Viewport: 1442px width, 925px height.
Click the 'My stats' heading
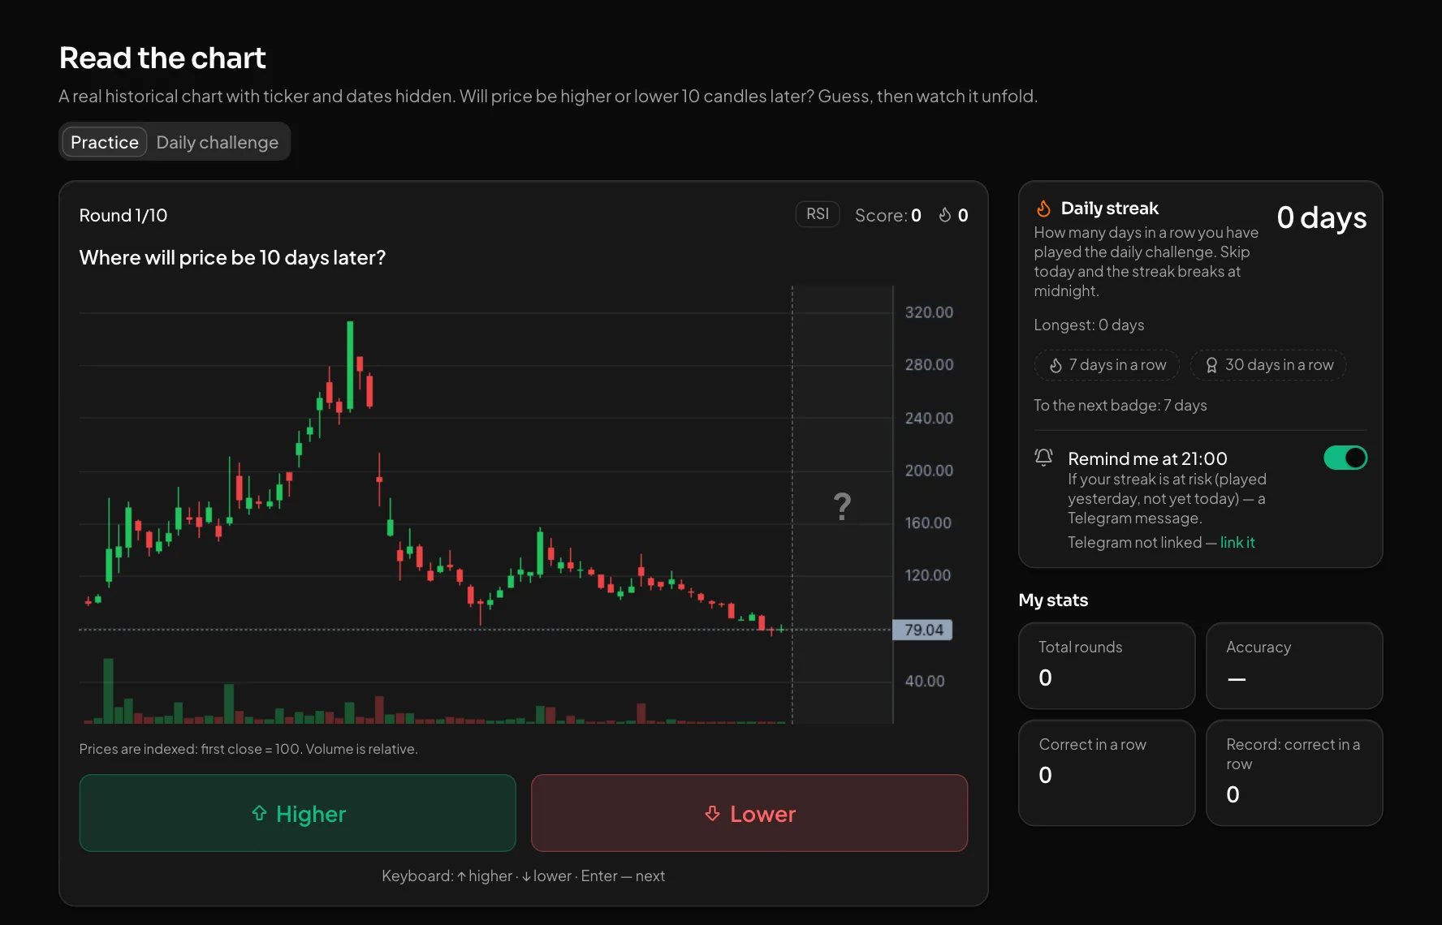(1053, 600)
